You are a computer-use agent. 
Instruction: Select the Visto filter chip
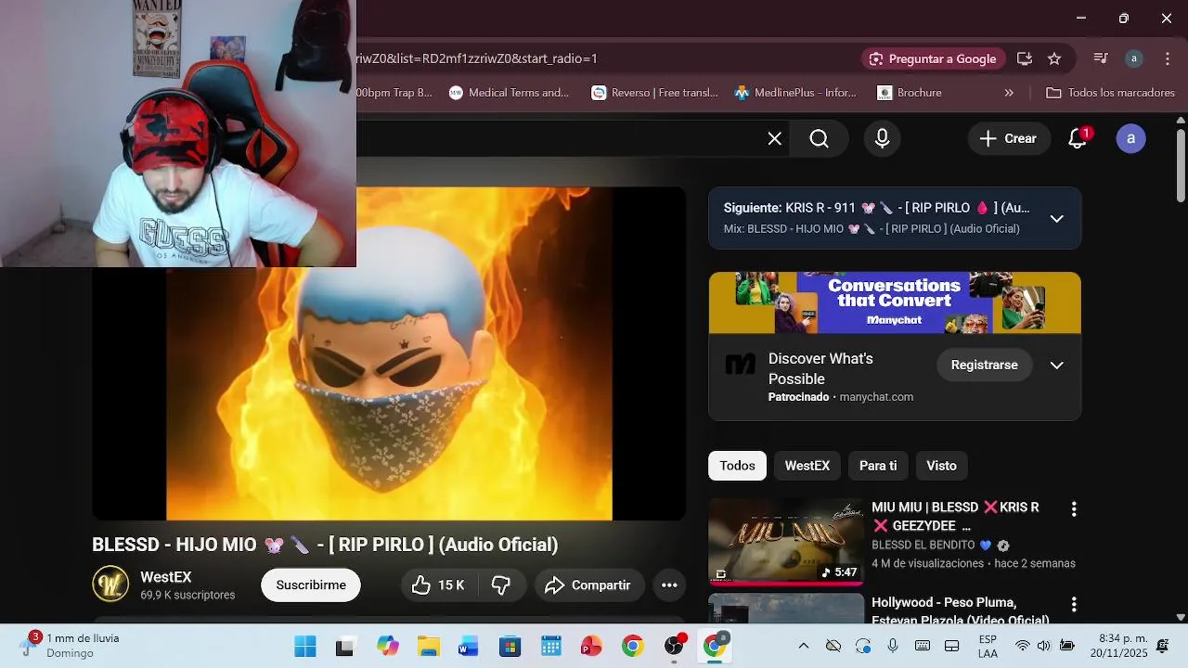(941, 466)
